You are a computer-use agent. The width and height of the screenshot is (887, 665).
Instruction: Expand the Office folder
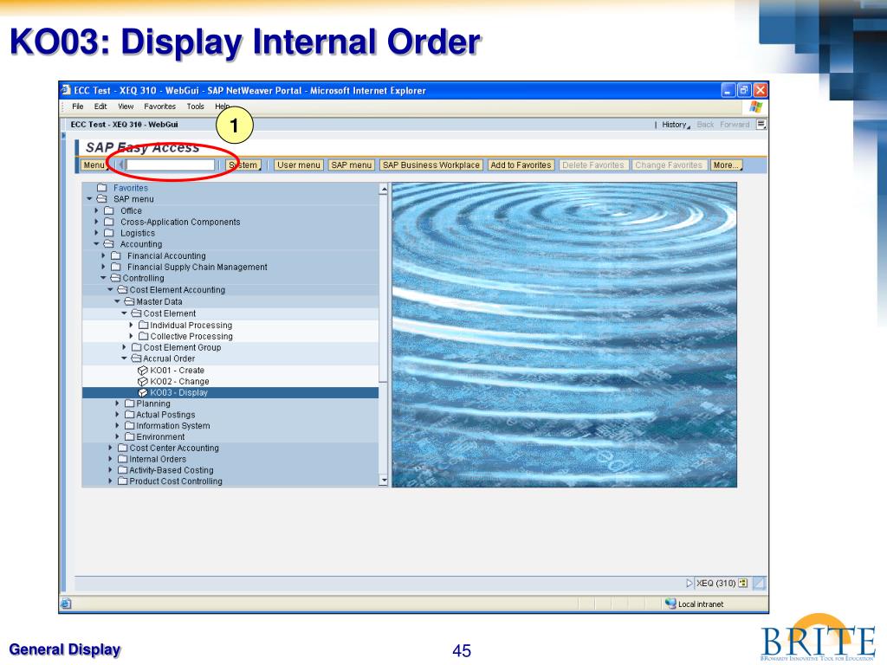(96, 210)
